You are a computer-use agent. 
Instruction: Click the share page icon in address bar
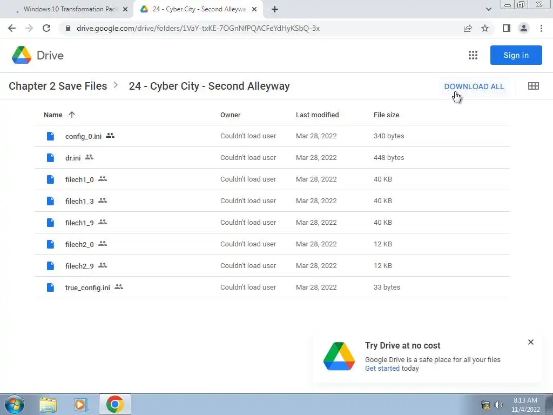(x=468, y=28)
